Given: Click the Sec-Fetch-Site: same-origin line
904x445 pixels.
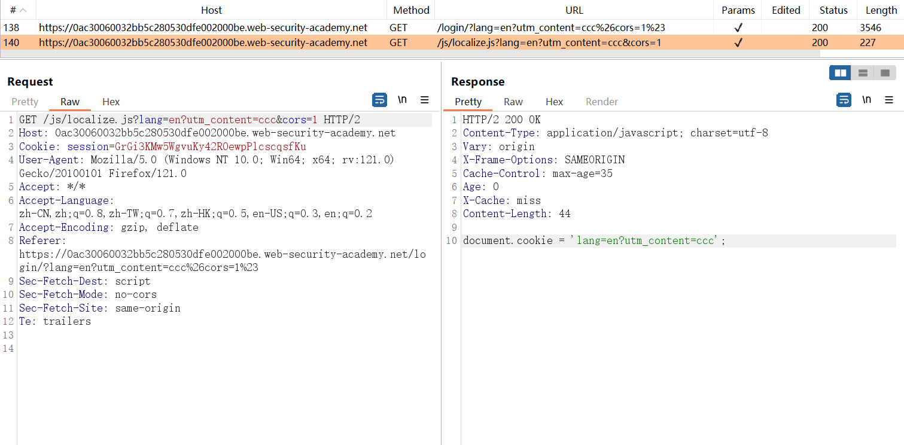Looking at the screenshot, I should tap(100, 308).
